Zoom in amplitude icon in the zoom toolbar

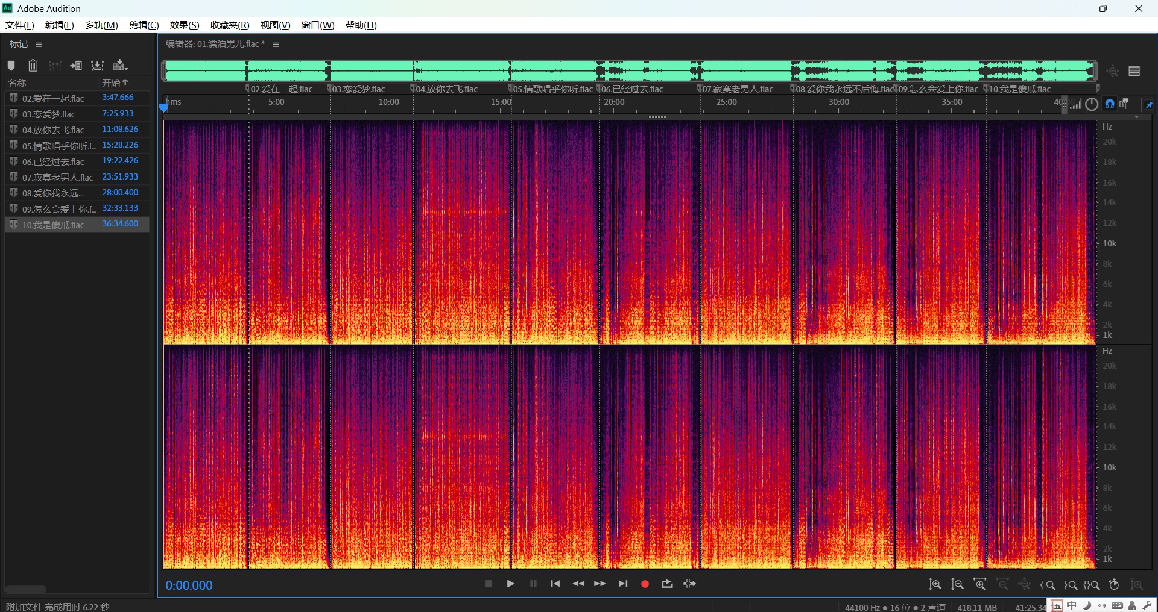[x=935, y=585]
